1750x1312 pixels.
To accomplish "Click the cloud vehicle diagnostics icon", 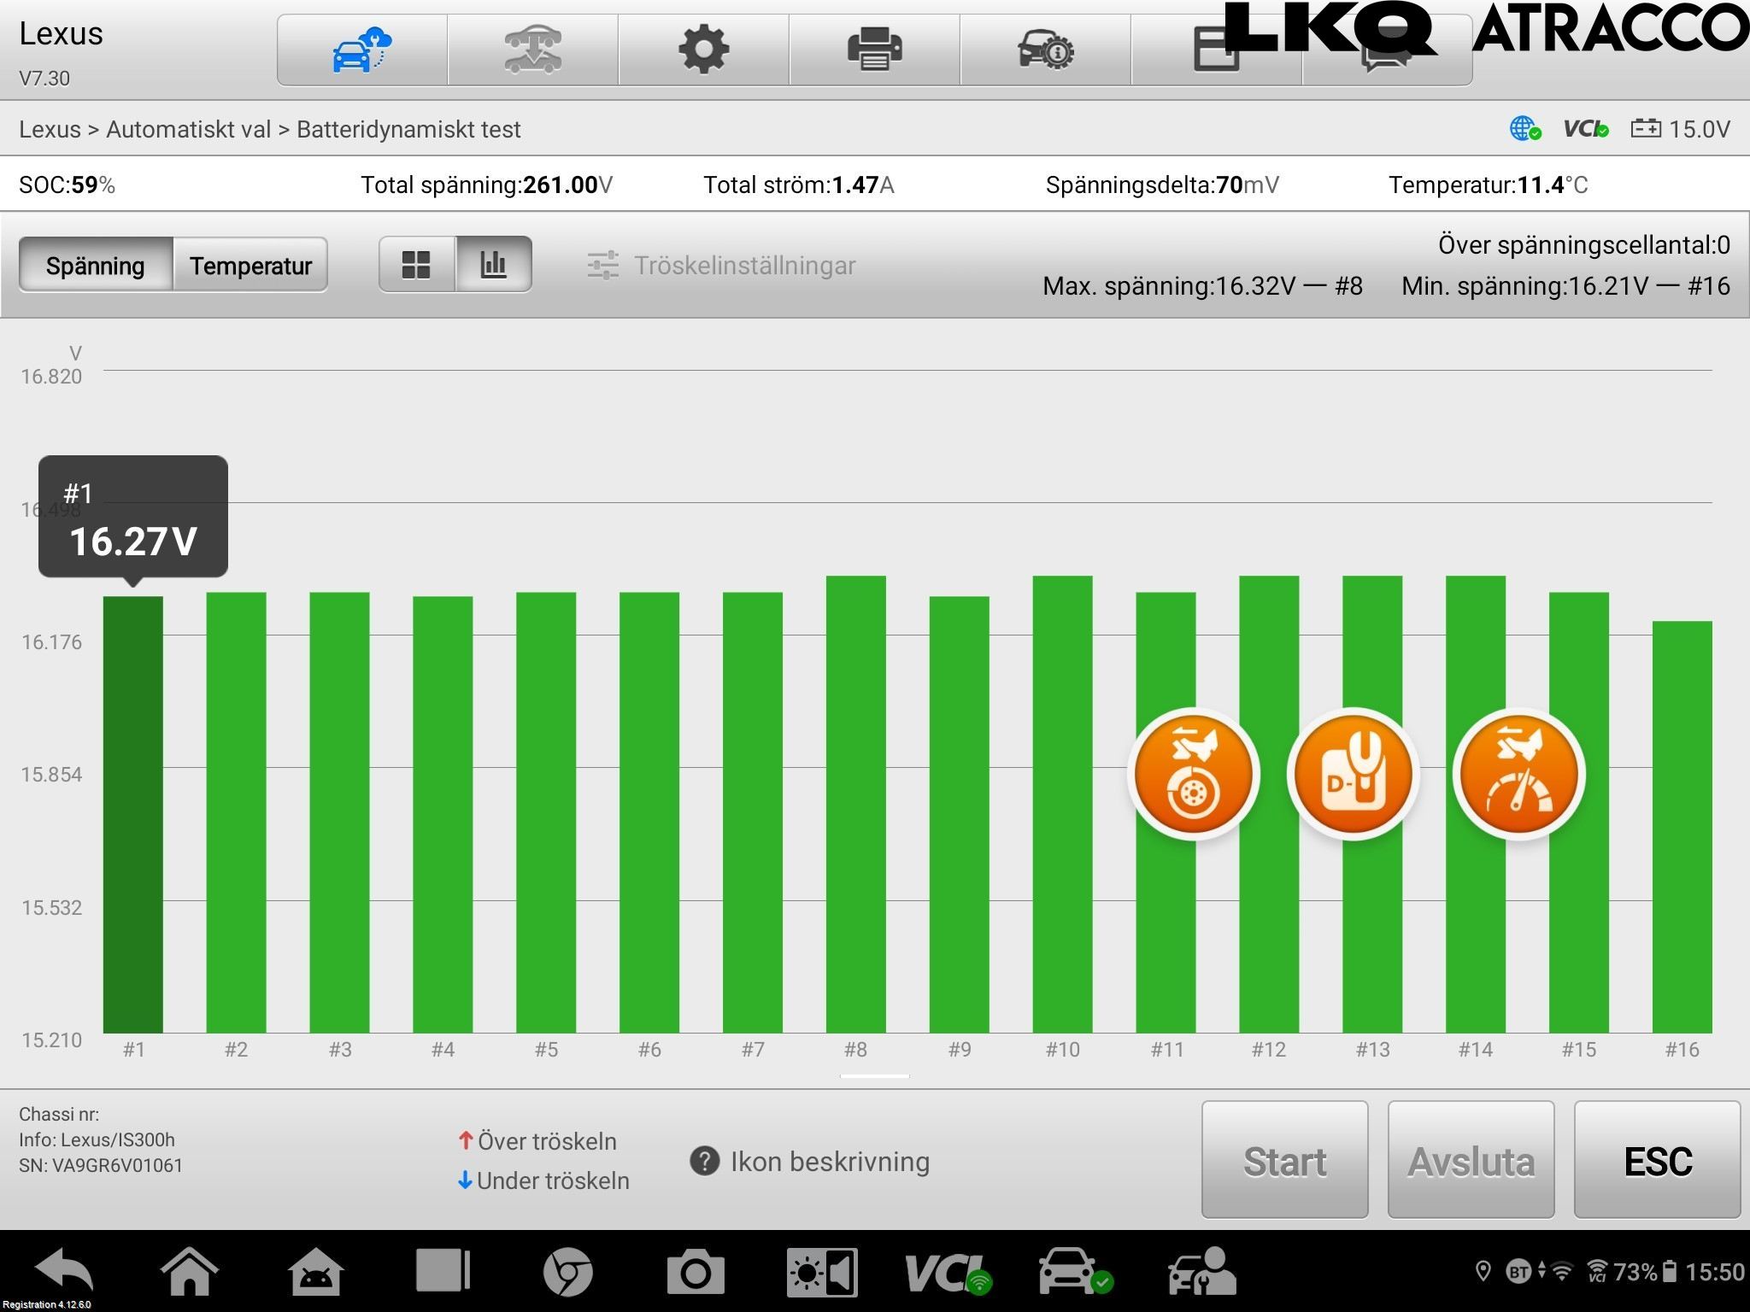I will [x=361, y=50].
